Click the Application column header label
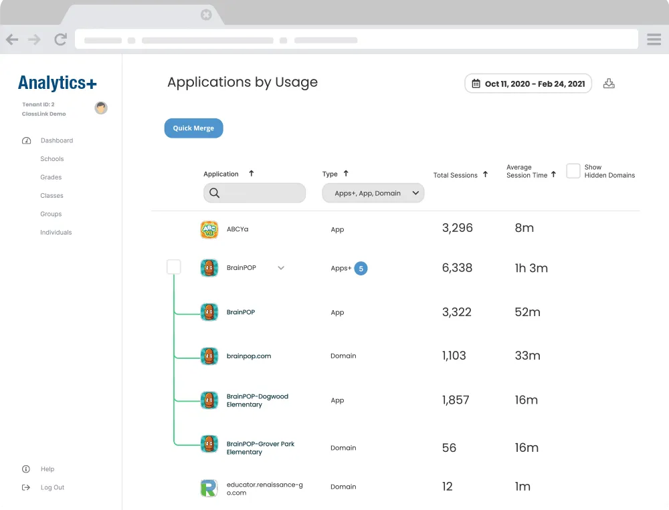The height and width of the screenshot is (510, 669). (x=221, y=174)
